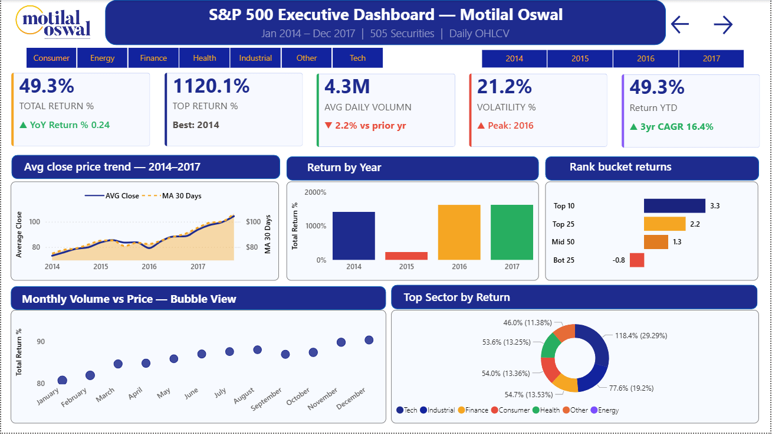This screenshot has height=435, width=772.
Task: Select the green 2017 return bar
Action: point(512,232)
